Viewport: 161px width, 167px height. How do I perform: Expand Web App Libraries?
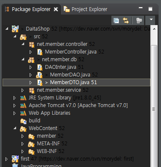14,113
